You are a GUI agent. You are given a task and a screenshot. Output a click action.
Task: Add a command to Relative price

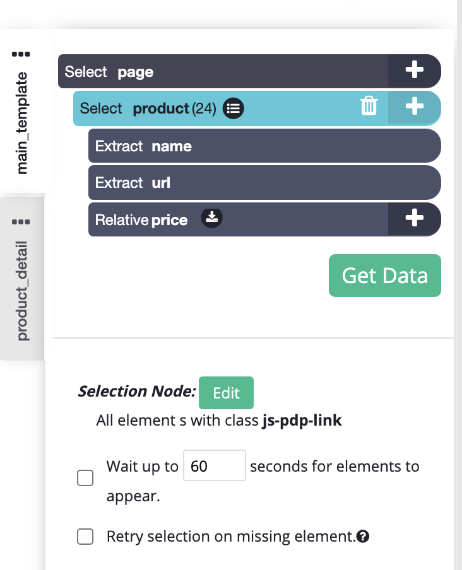click(414, 219)
